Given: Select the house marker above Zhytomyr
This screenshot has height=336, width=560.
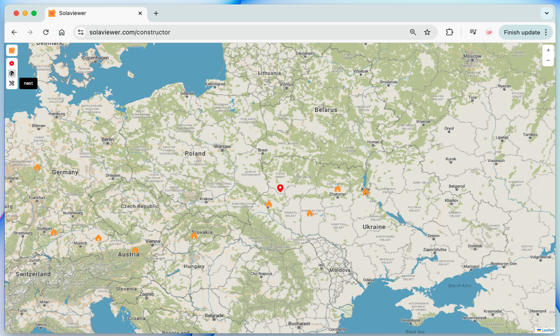Looking at the screenshot, I should click(x=338, y=189).
